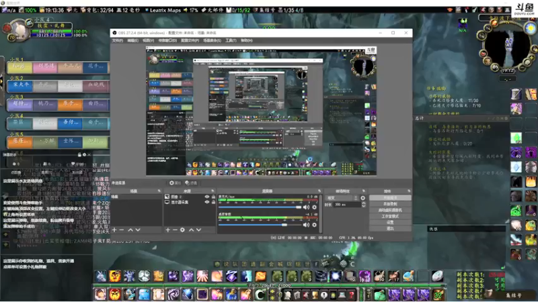This screenshot has width=538, height=302.
Task: Select yellow raid member in group 1
Action: 20,66
